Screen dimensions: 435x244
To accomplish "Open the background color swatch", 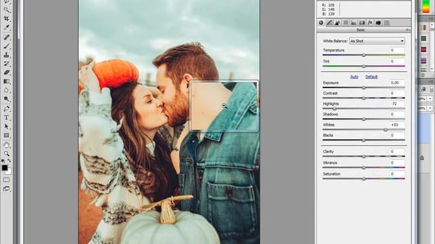I will coord(9,171).
